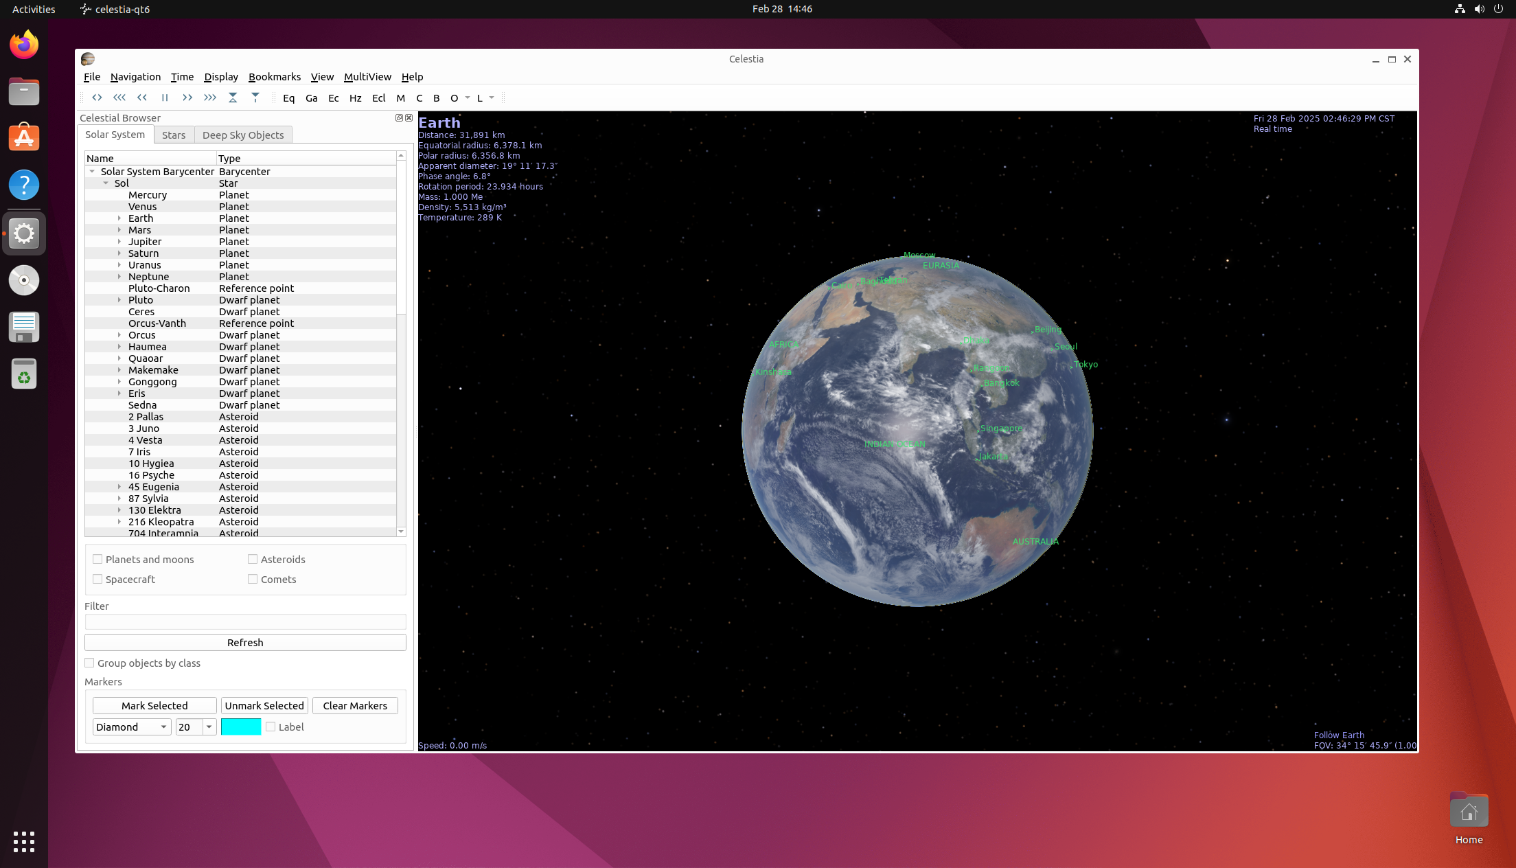Expand the Jupiter tree node

(119, 242)
